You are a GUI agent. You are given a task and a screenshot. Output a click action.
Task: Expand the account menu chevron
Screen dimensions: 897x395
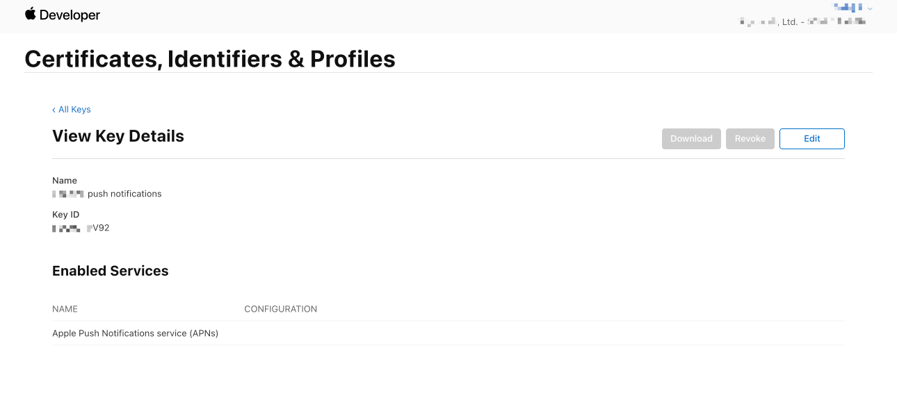point(870,8)
